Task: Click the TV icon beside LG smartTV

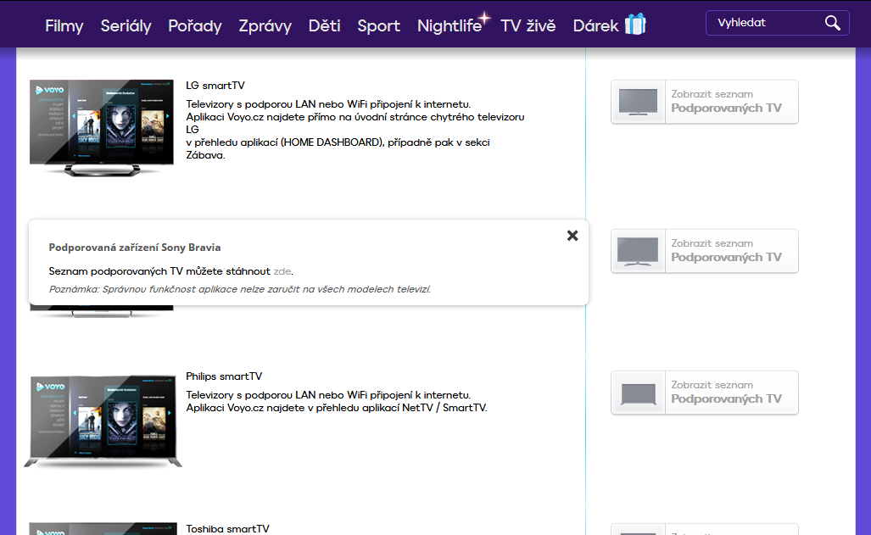Action: [x=638, y=102]
